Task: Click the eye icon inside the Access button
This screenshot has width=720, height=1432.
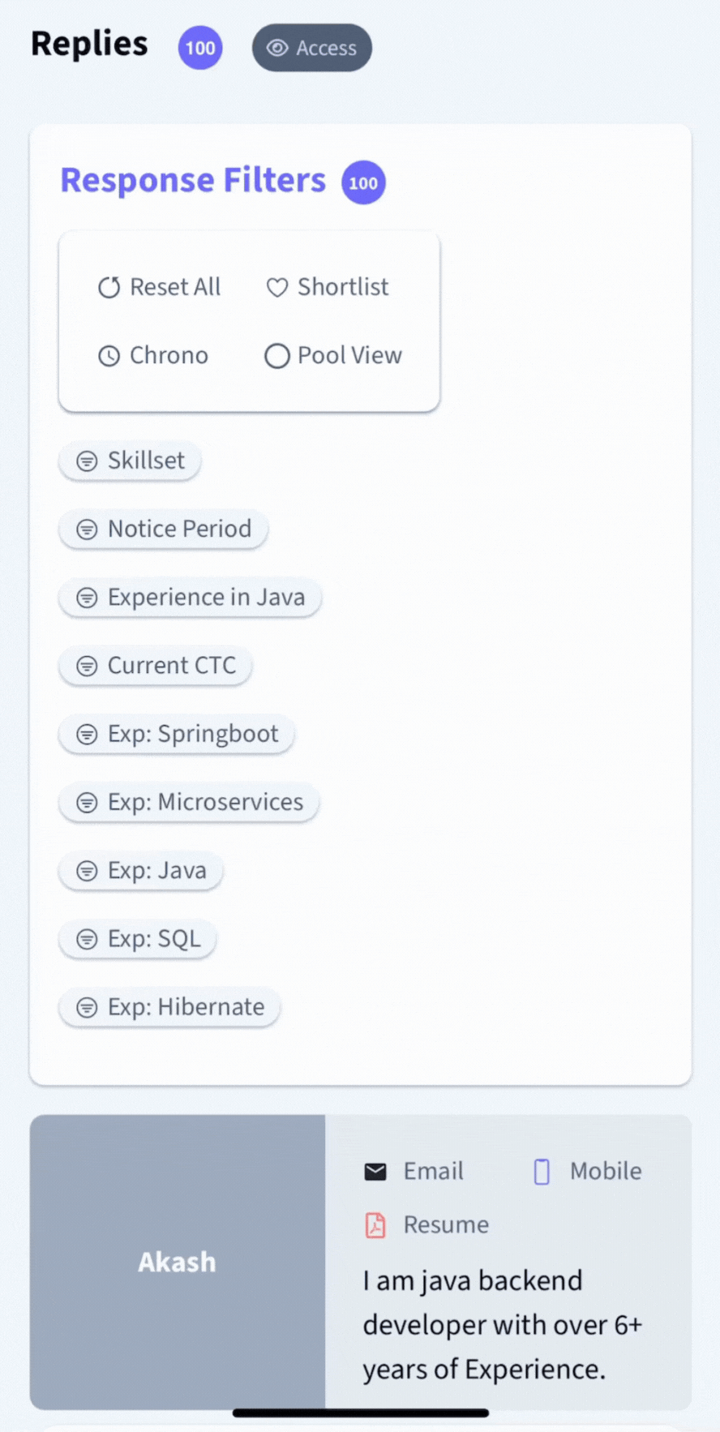Action: (x=276, y=48)
